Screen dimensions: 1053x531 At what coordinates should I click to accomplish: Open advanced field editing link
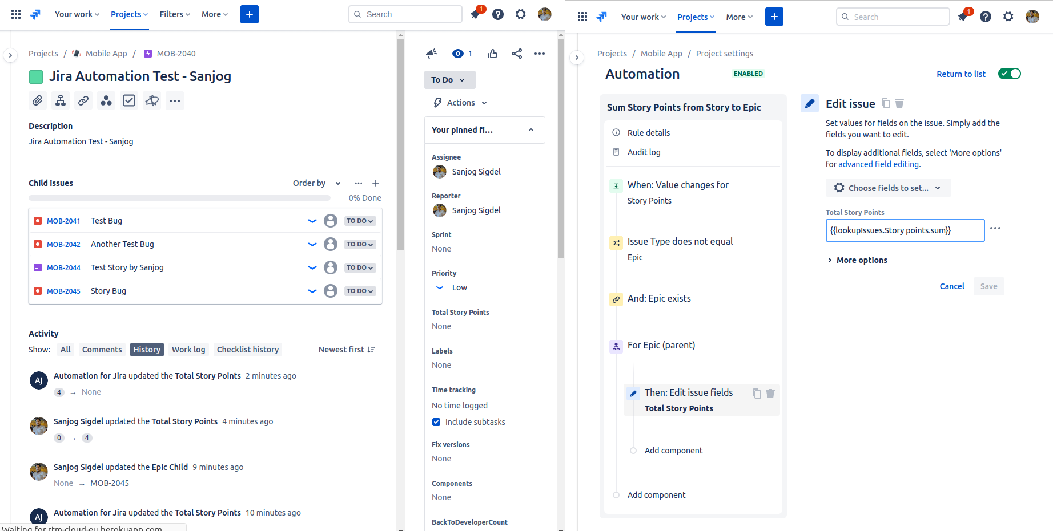[x=878, y=164]
